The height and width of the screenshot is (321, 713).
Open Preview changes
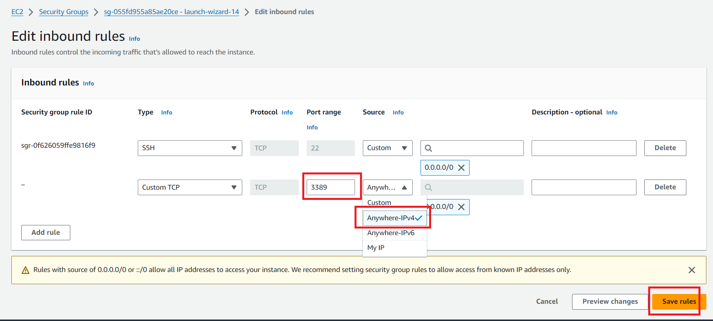610,301
